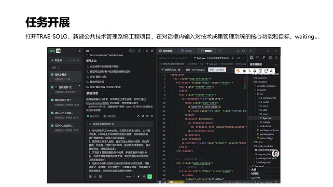The width and height of the screenshot is (333, 187).
Task: Click the 保留 keep changes button
Action: 217,70
